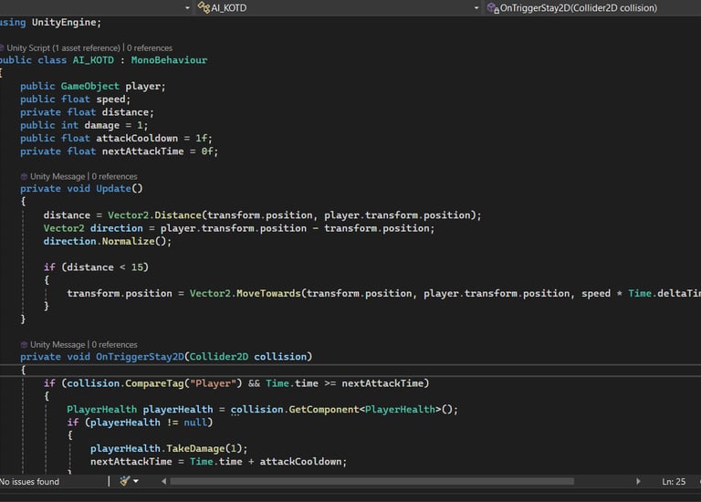Expand the code cleanup profile dropdown arrow
Viewport: 701px width, 502px height.
click(x=136, y=481)
